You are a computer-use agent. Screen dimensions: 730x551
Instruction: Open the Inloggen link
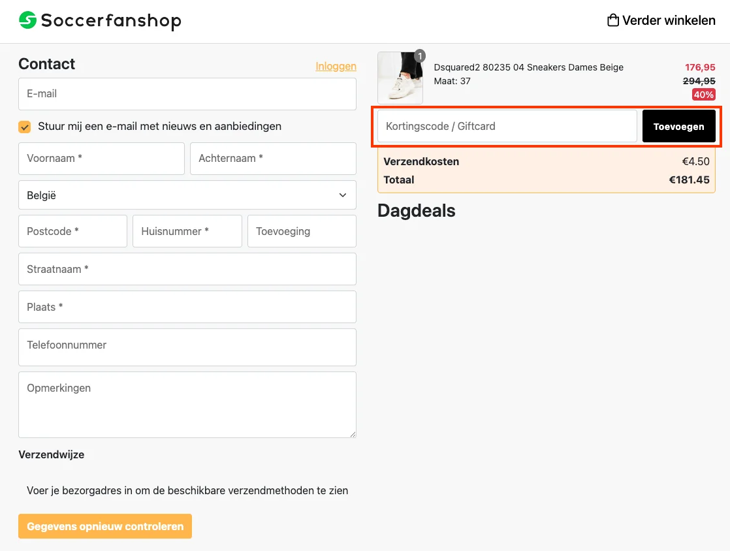click(336, 66)
